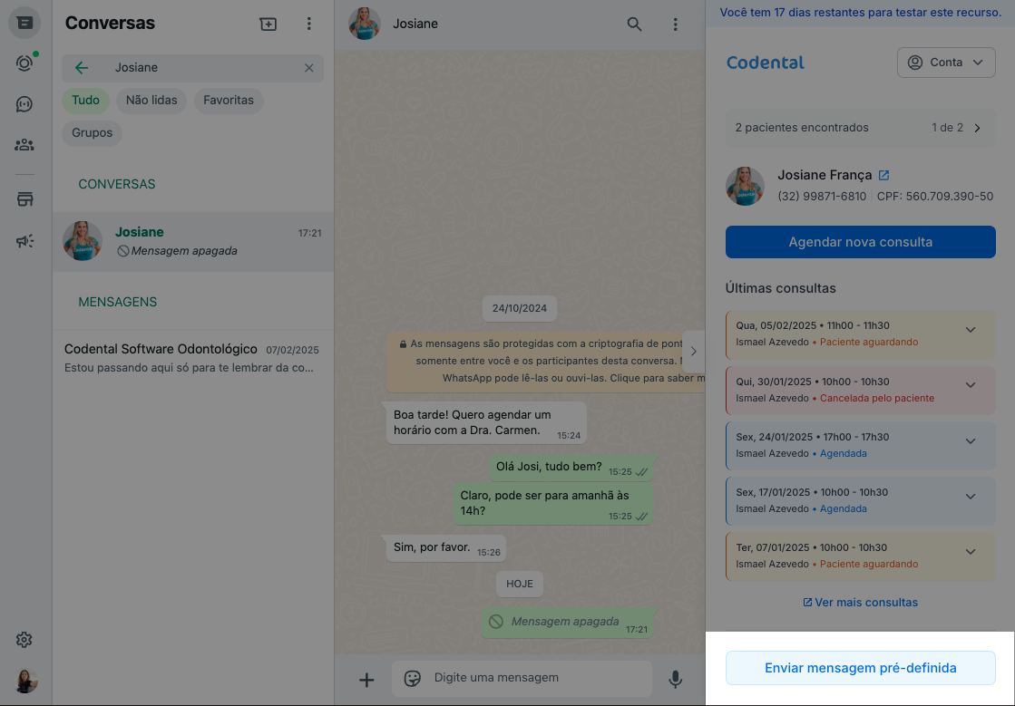Open the Communities icon in the sidebar
This screenshot has width=1015, height=706.
pos(24,145)
